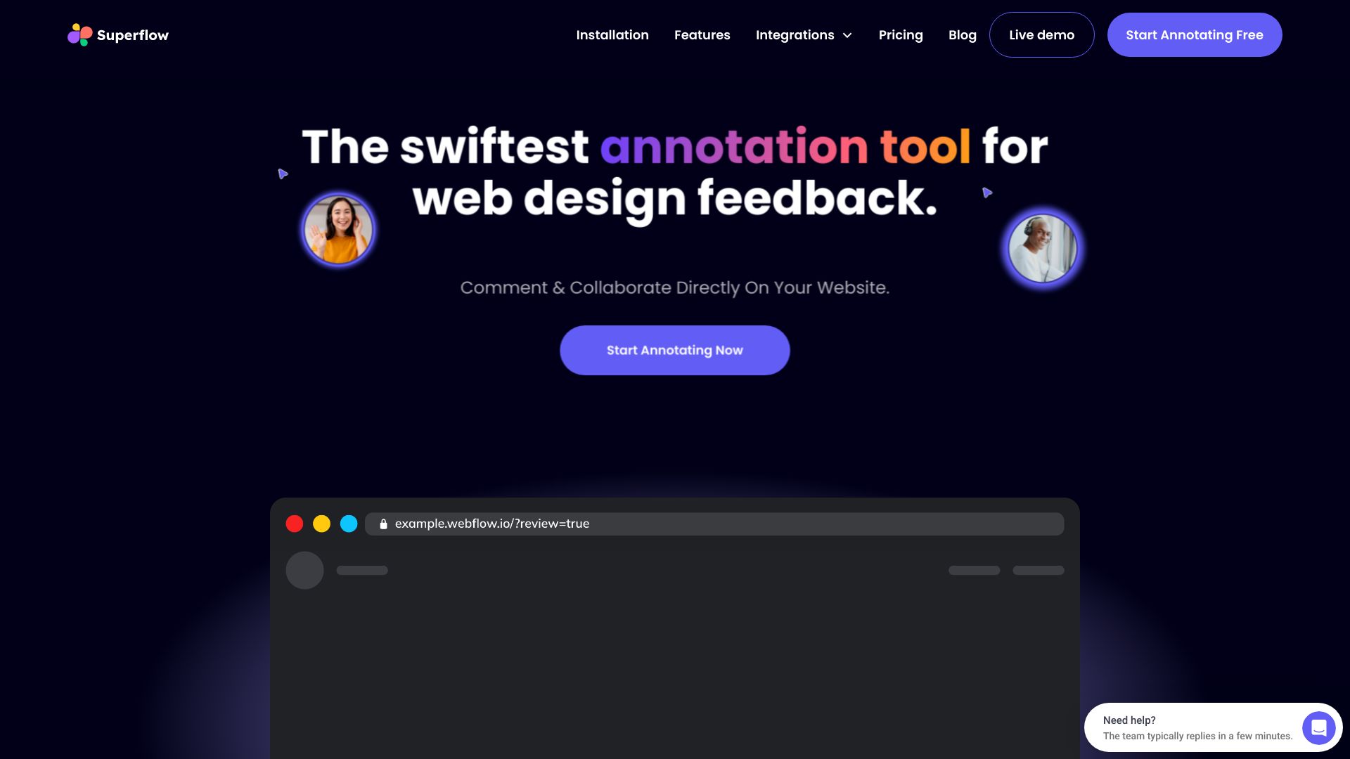
Task: Click Start Annotating Now button
Action: point(675,349)
